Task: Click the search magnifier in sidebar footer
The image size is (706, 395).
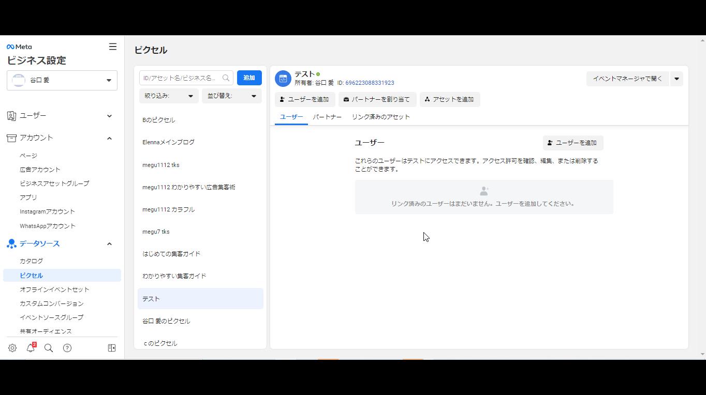Action: [49, 348]
